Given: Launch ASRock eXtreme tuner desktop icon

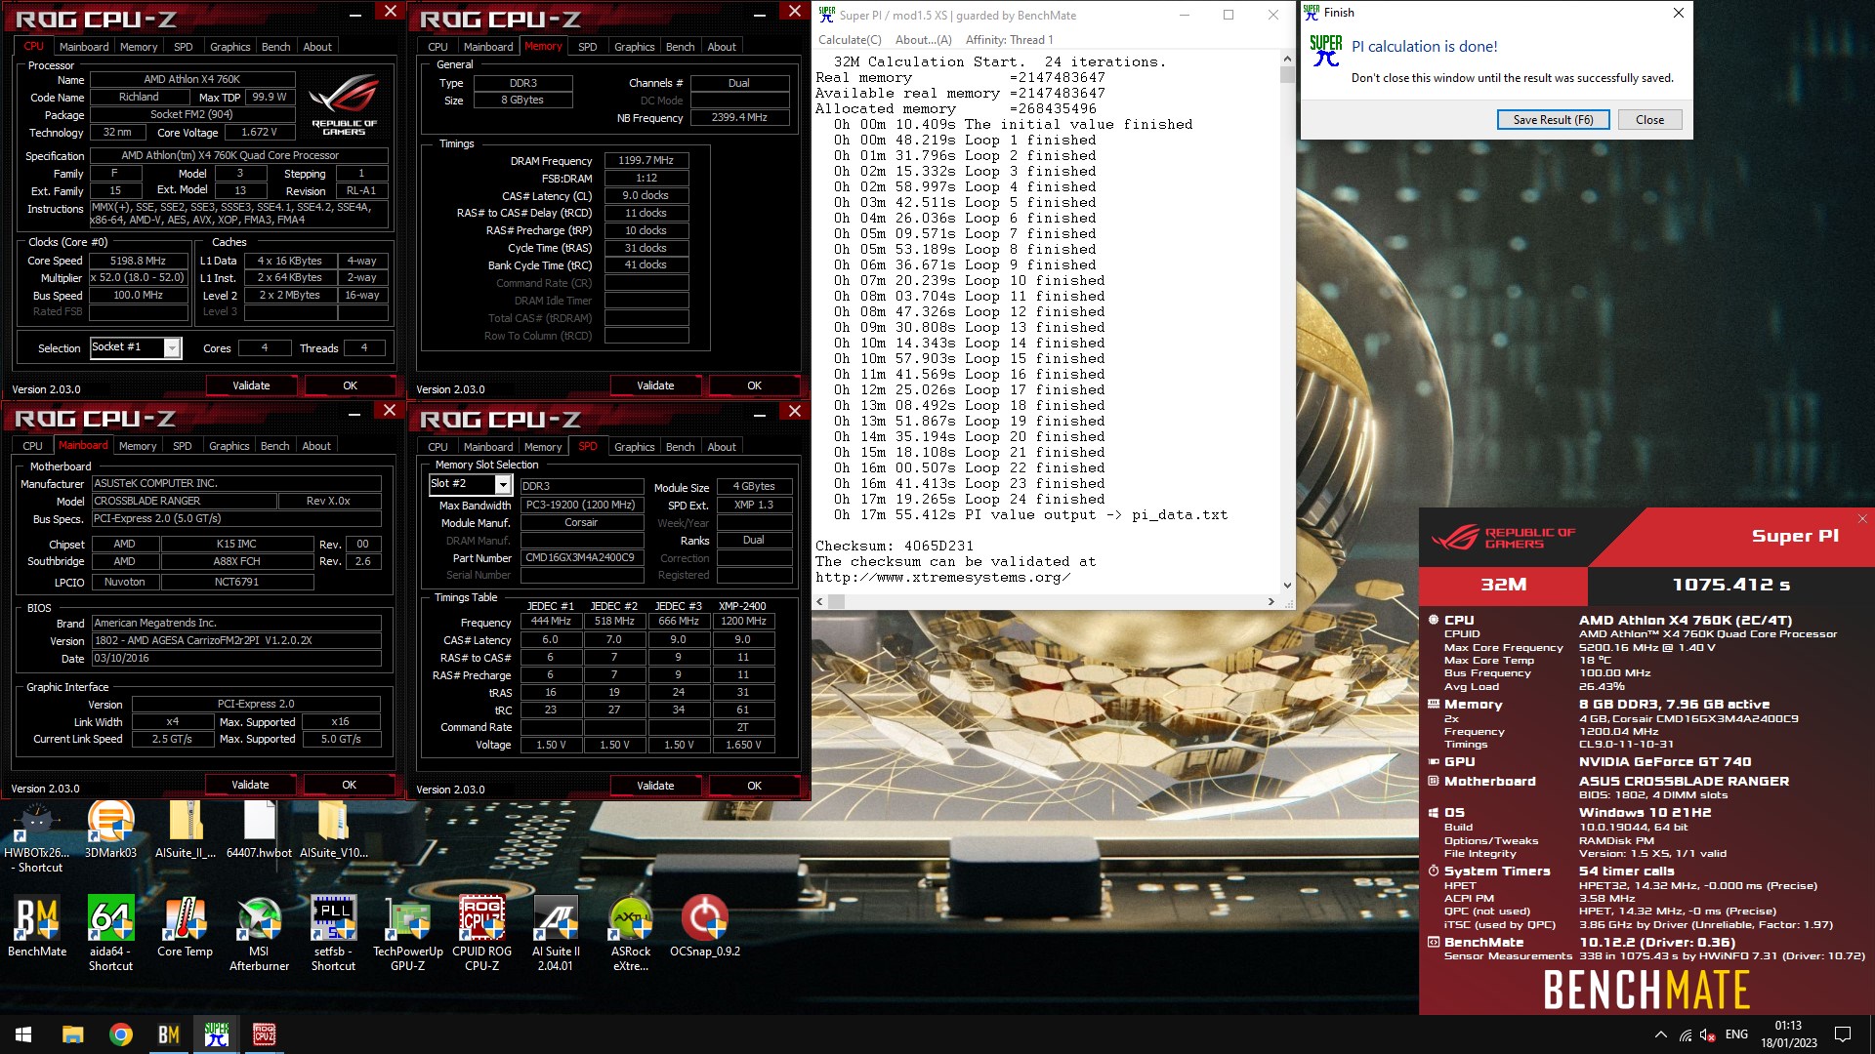Looking at the screenshot, I should pyautogui.click(x=630, y=933).
